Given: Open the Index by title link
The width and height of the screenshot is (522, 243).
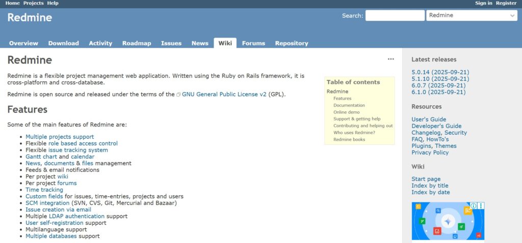Looking at the screenshot, I should 430,186.
